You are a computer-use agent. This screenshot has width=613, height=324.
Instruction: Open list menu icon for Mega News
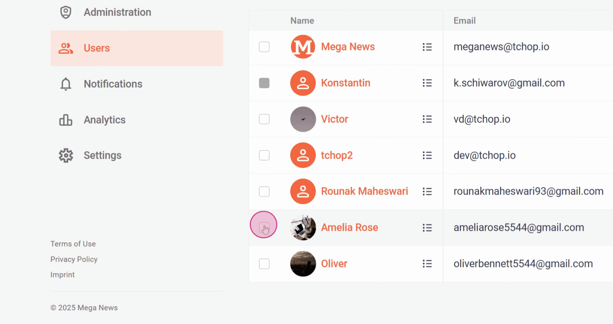click(x=427, y=47)
